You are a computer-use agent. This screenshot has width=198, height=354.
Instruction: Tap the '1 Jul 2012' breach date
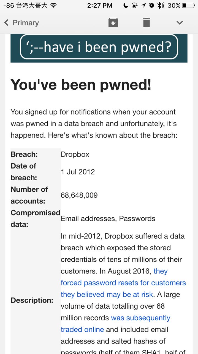[78, 172]
